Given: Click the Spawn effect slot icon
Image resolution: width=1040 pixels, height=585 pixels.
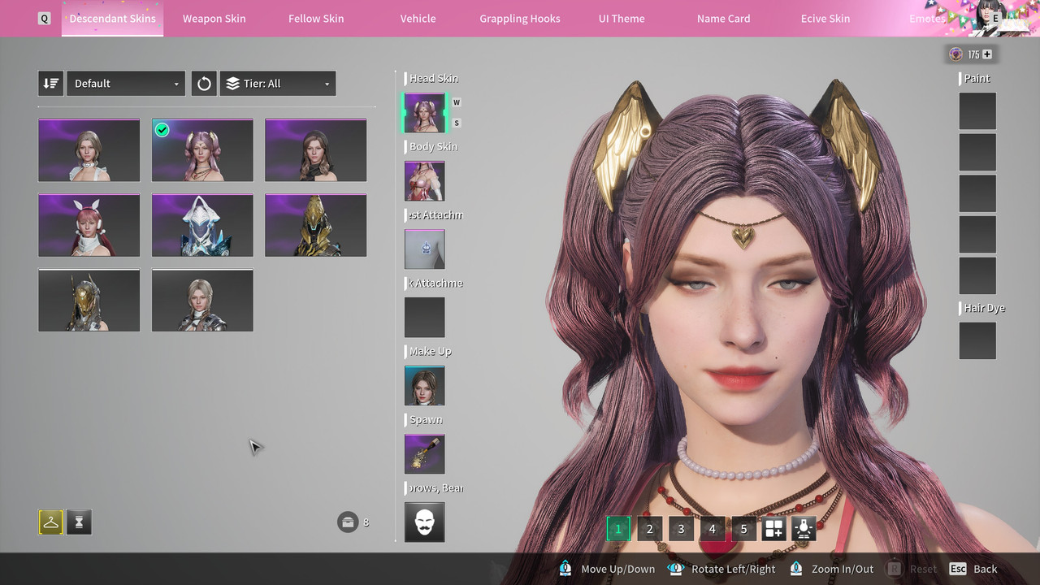Looking at the screenshot, I should pos(425,454).
